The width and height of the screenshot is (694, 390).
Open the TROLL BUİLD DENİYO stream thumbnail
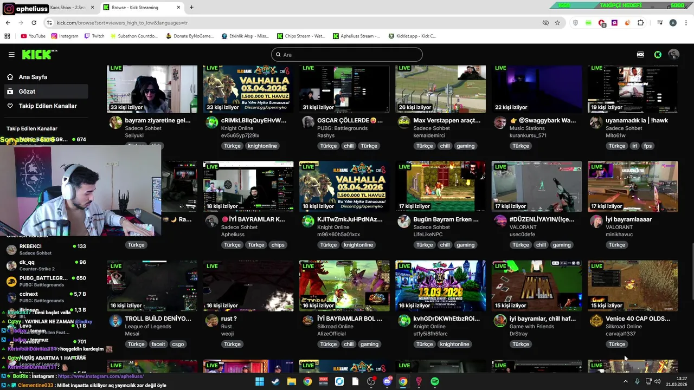coord(152,286)
